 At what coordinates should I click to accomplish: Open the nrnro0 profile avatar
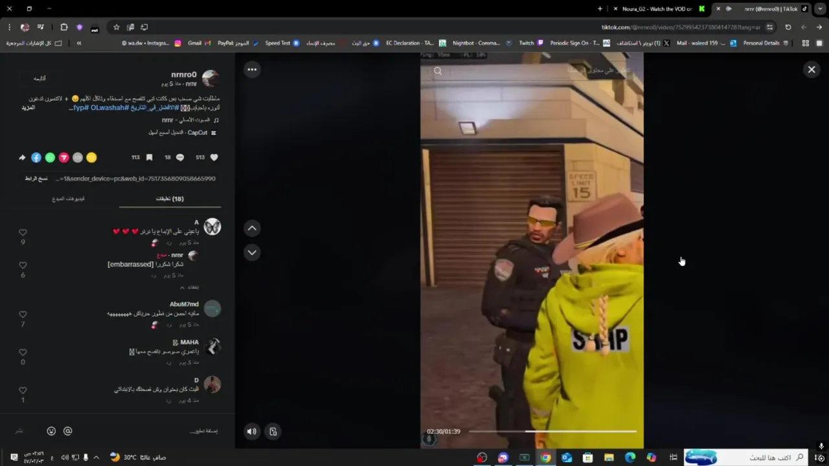[x=211, y=78]
